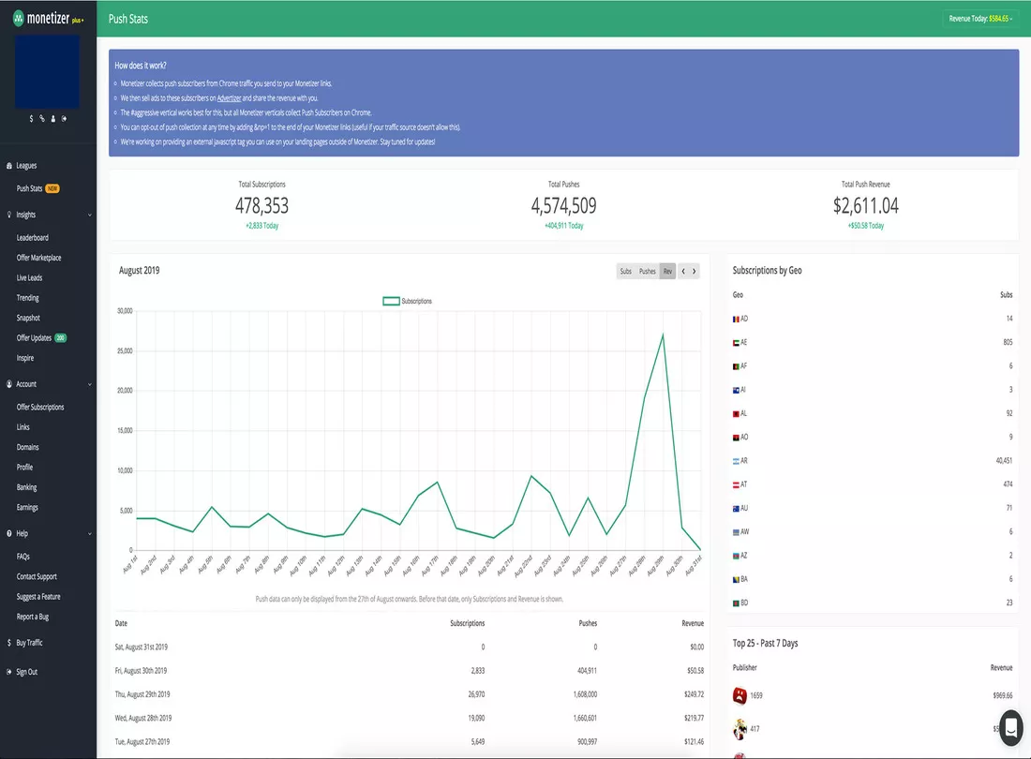The height and width of the screenshot is (759, 1031).
Task: Click the user avatar image in sidebar
Action: click(48, 71)
